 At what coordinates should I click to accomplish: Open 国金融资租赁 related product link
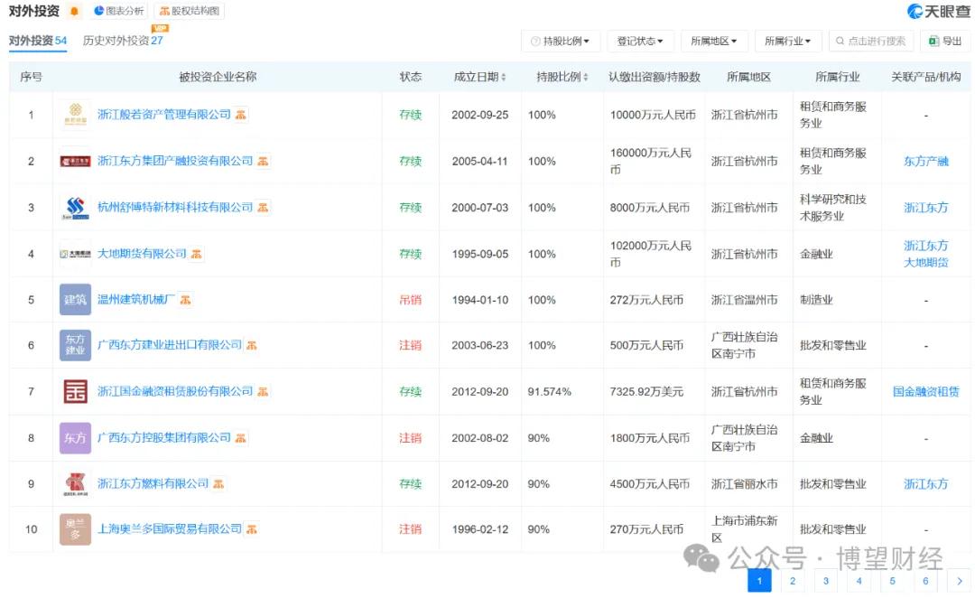926,391
